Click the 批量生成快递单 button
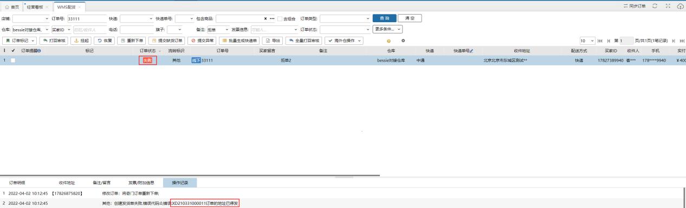This screenshot has width=686, height=208. 240,41
